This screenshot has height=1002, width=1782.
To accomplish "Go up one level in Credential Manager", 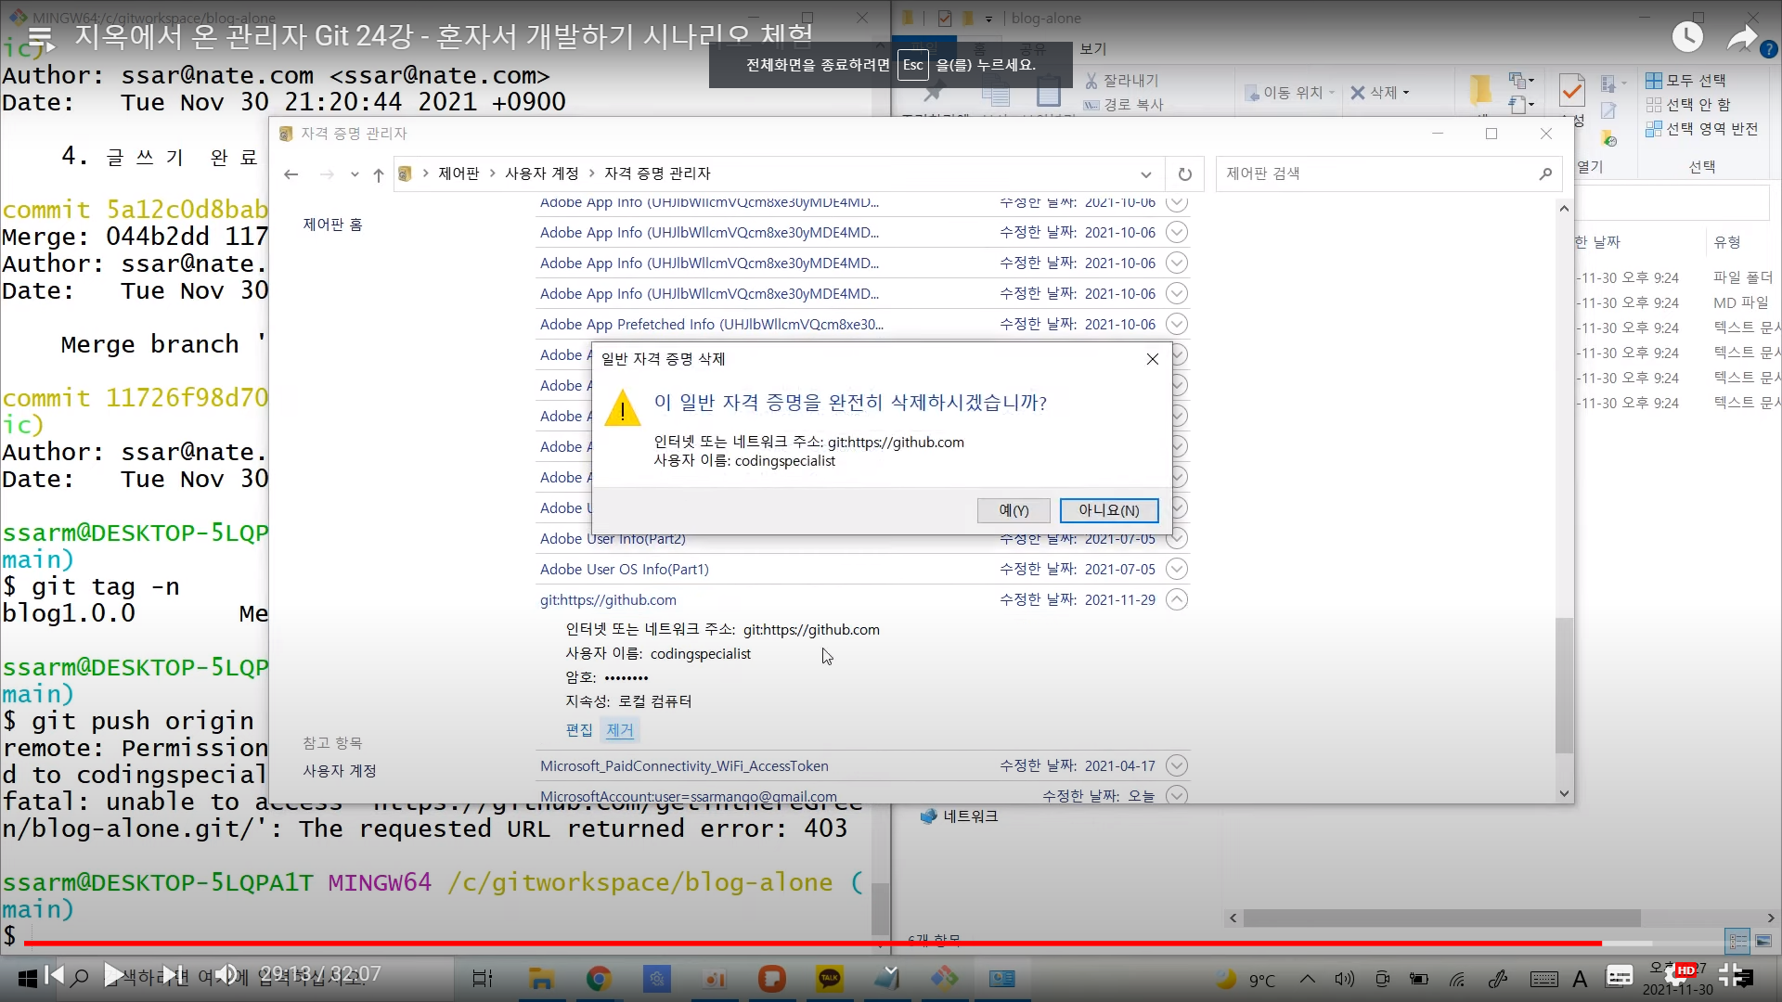I will click(x=379, y=174).
